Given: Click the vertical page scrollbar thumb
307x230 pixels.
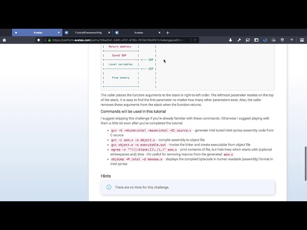Looking at the screenshot, I should tap(305, 163).
